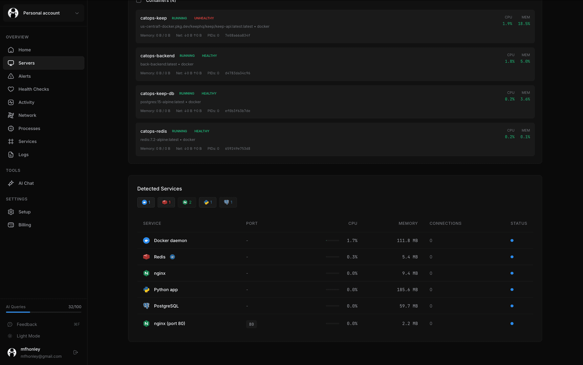Click the logout icon beside mfhonley
Image resolution: width=583 pixels, height=365 pixels.
75,352
